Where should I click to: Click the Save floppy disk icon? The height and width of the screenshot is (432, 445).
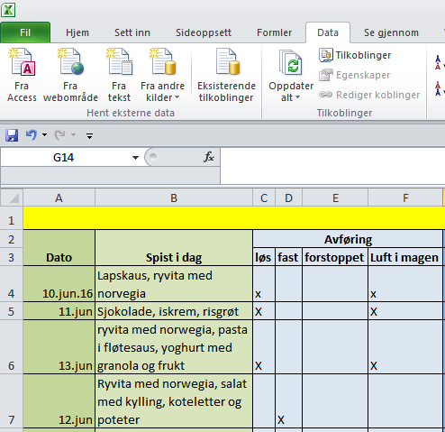point(12,135)
